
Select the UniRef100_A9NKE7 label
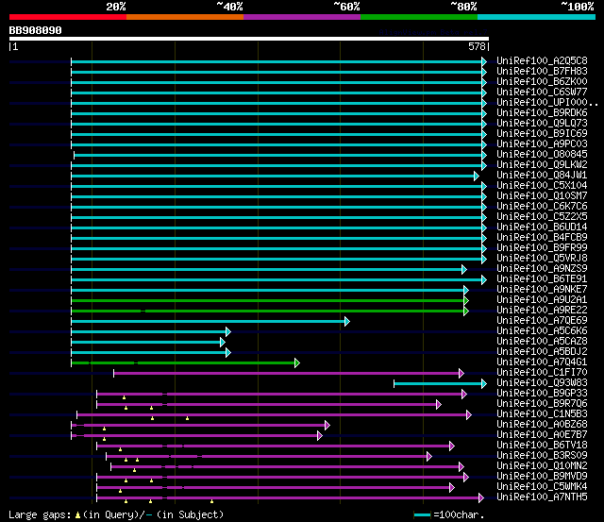tap(542, 290)
